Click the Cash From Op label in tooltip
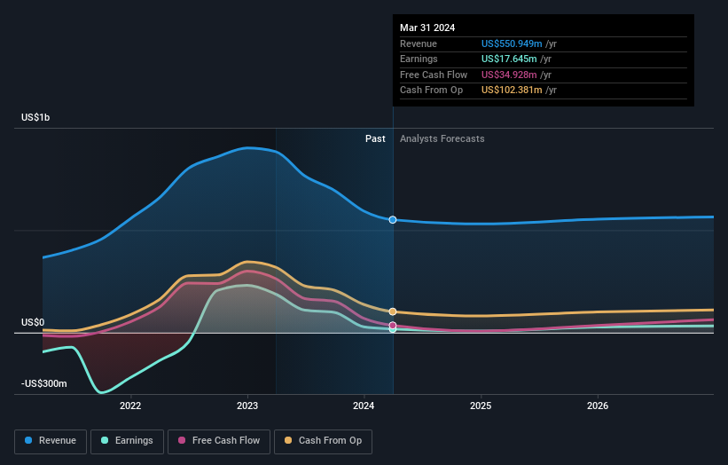The width and height of the screenshot is (728, 465). pos(431,91)
